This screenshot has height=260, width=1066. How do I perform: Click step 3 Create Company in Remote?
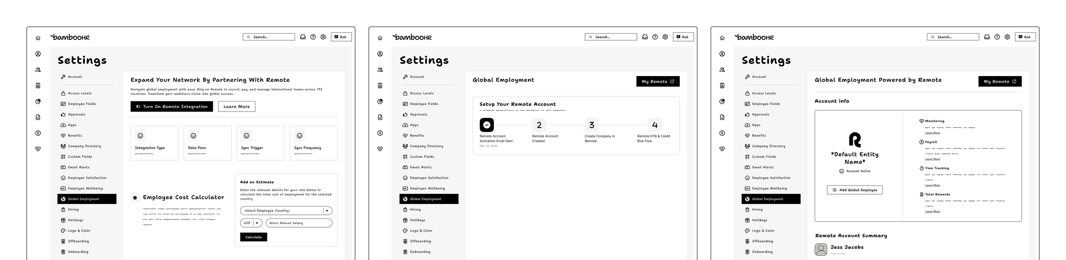[592, 125]
